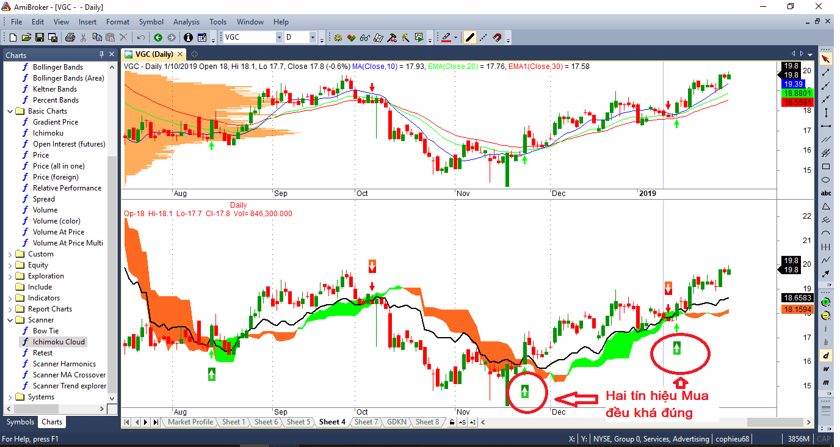
Task: Select the arrow pointer drawing tool
Action: pos(826,59)
